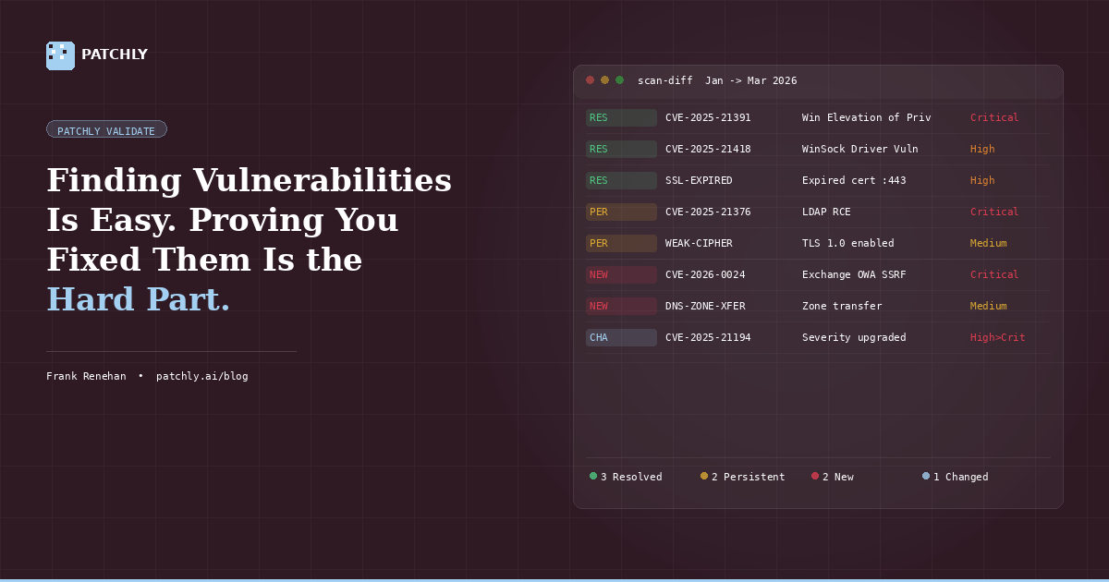Select WEAK-CIPHER identifier

[x=699, y=243]
